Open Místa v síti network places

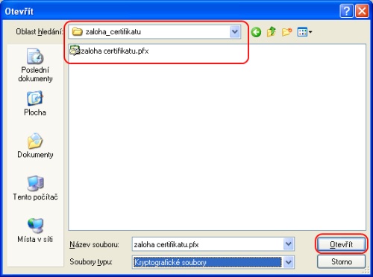[x=35, y=230]
